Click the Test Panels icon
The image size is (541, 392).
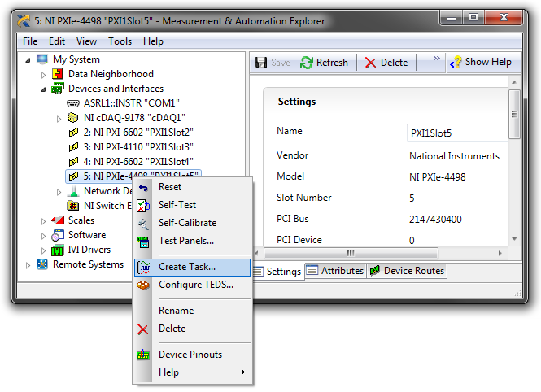tap(143, 242)
